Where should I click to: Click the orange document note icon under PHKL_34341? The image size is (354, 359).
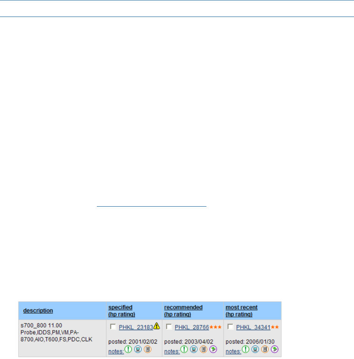point(265,349)
